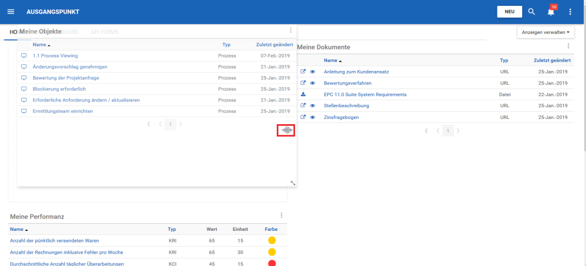Open Ermittlungsteam einrichten process

pos(63,111)
